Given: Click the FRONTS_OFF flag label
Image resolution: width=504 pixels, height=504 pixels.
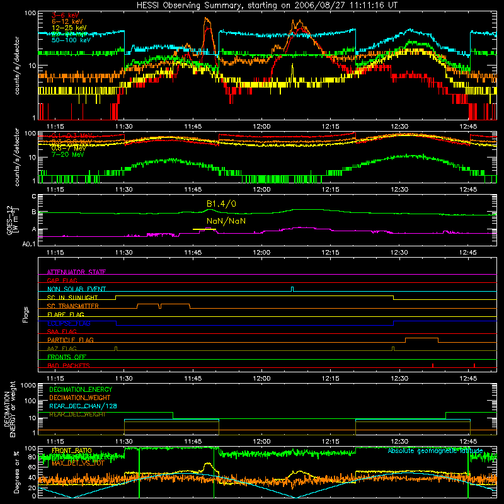Looking at the screenshot, I should (x=67, y=357).
